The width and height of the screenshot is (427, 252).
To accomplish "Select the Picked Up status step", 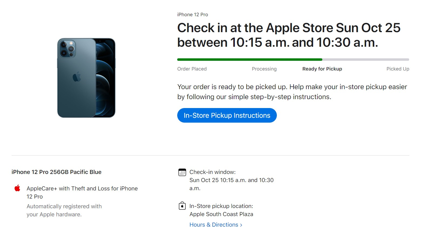I will (398, 69).
